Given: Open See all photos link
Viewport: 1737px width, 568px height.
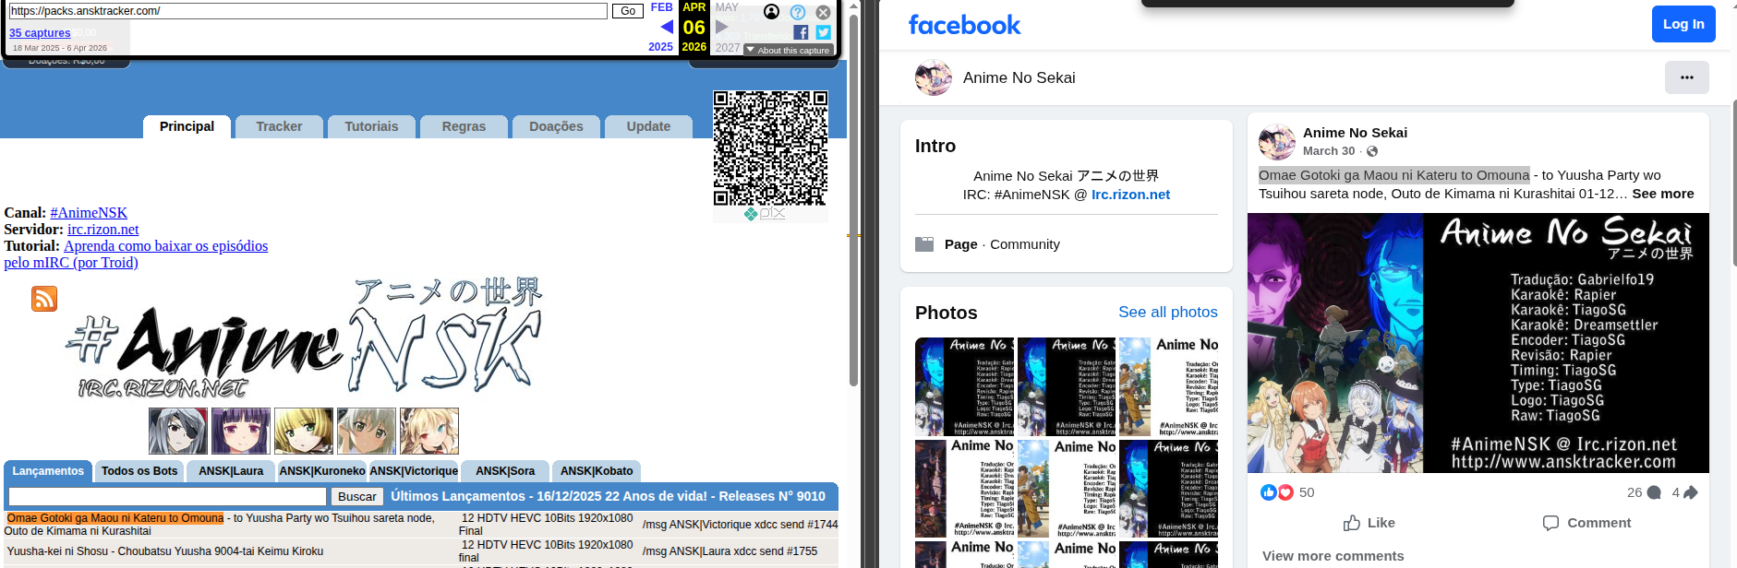Looking at the screenshot, I should click(x=1167, y=313).
